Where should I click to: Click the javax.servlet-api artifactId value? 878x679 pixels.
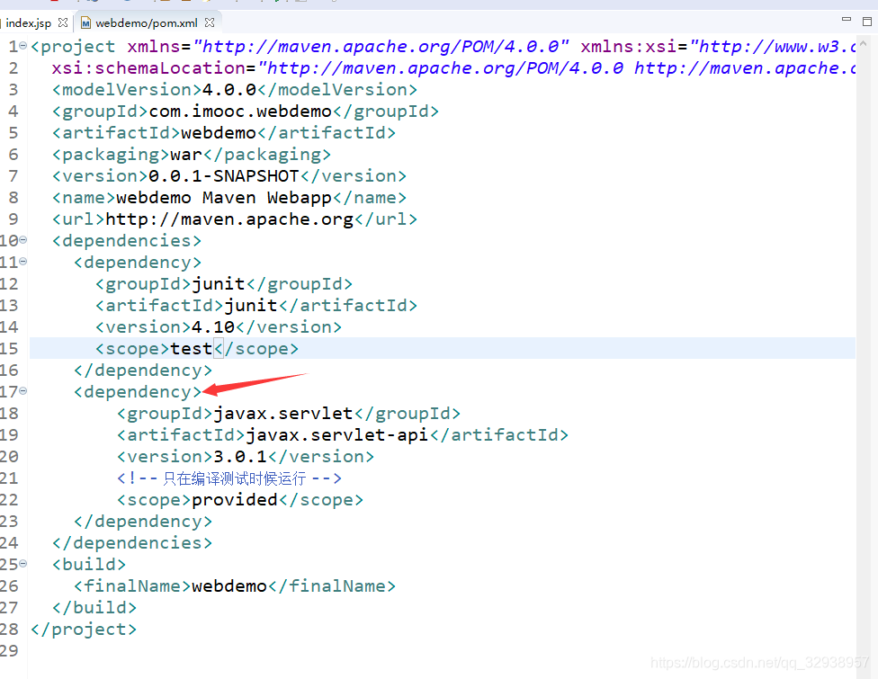(337, 435)
